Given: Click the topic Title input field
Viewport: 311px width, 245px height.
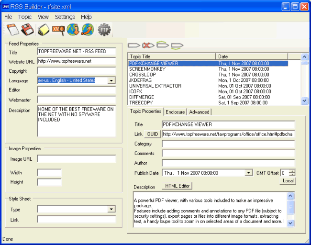Looking at the screenshot, I should [228, 124].
